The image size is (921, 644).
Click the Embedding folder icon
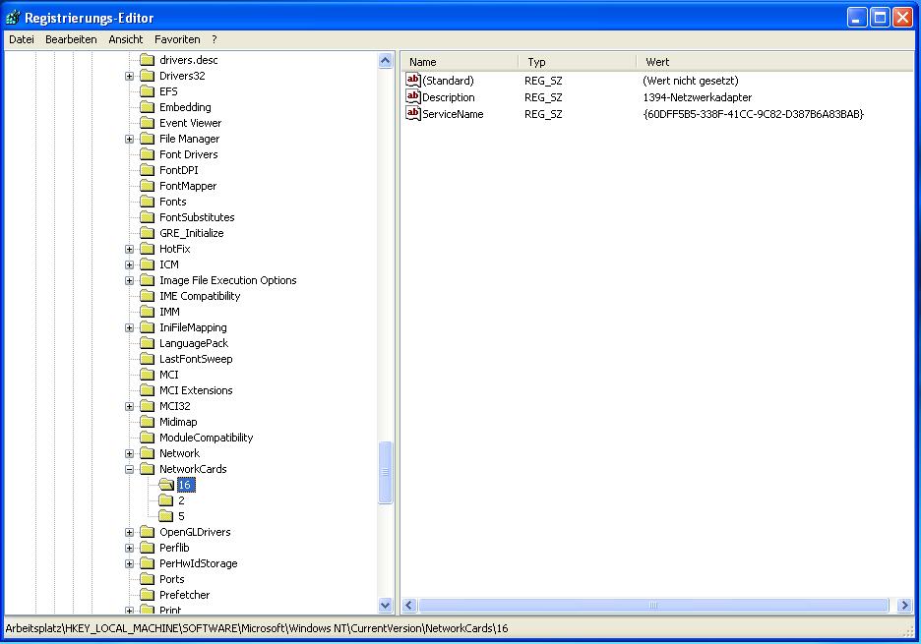pyautogui.click(x=147, y=107)
